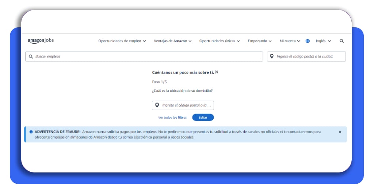Image resolution: width=374 pixels, height=195 pixels.
Task: Expand Oportunidades de empleo menu
Action: pos(122,41)
